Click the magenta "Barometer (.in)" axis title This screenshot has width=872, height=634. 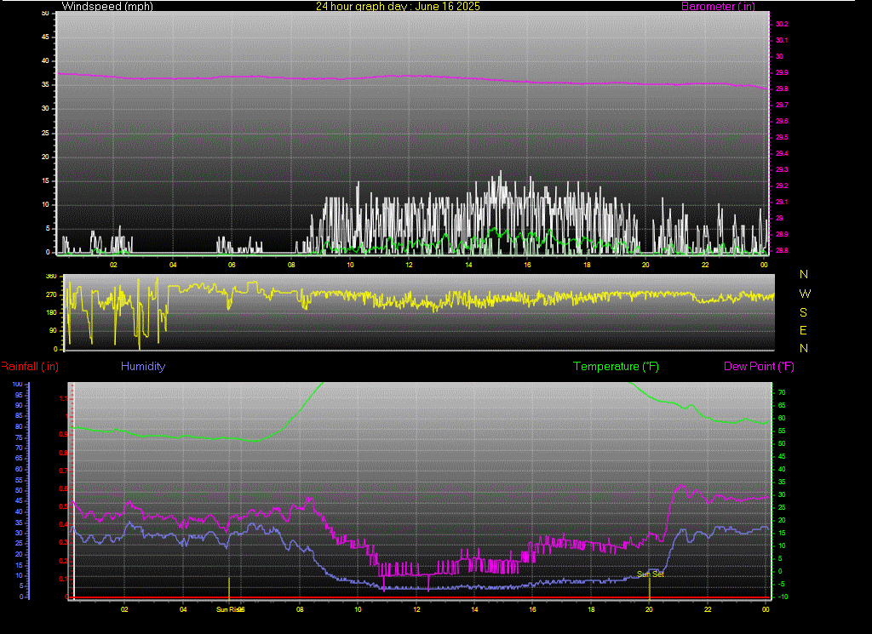coord(718,6)
